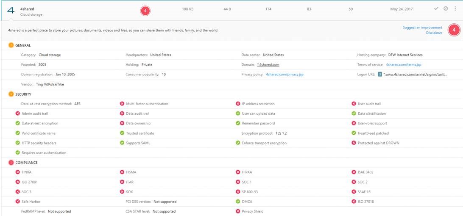
Task: Click the vendor name Ting VitPolskiTrke
Action: 50,84
